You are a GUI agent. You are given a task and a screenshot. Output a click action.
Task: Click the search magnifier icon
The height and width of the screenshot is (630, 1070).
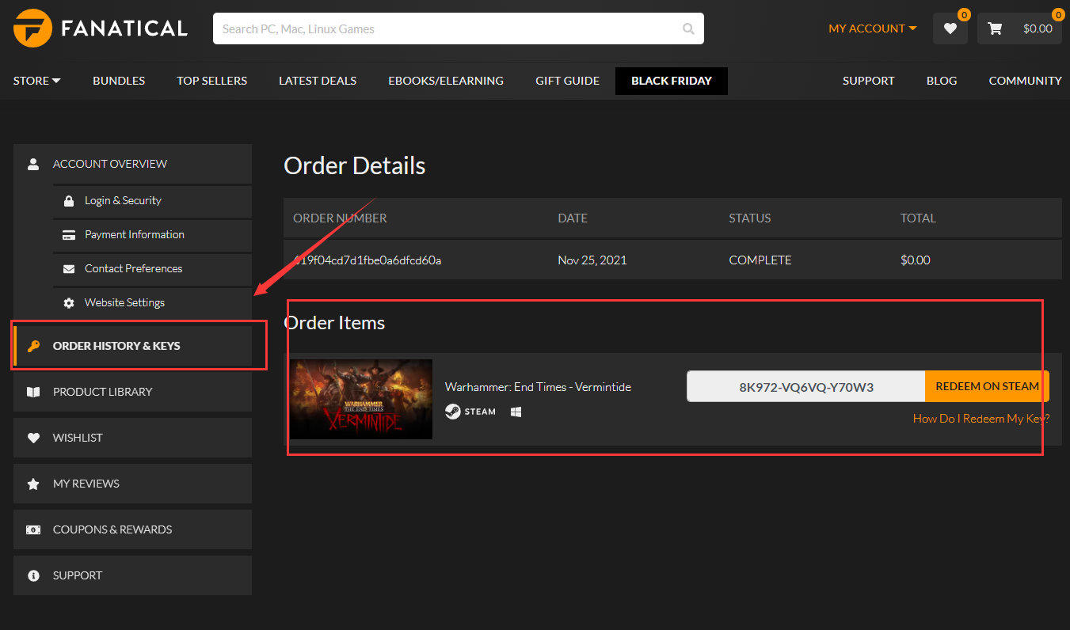coord(688,29)
